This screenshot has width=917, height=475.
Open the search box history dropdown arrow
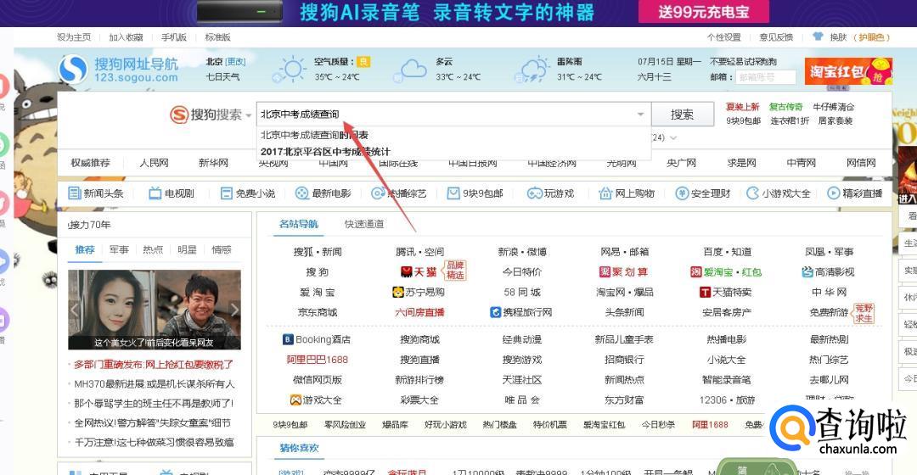[x=641, y=115]
